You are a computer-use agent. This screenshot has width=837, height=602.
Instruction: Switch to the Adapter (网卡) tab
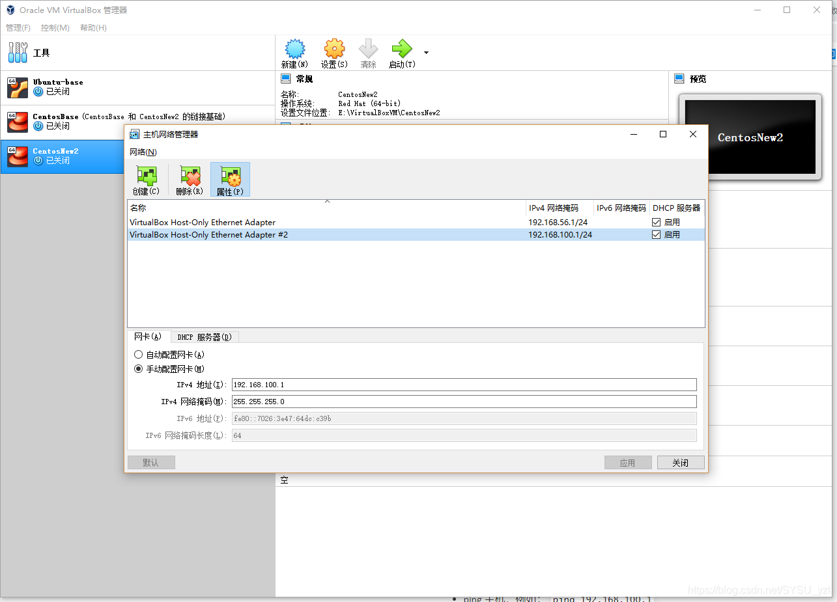click(149, 336)
